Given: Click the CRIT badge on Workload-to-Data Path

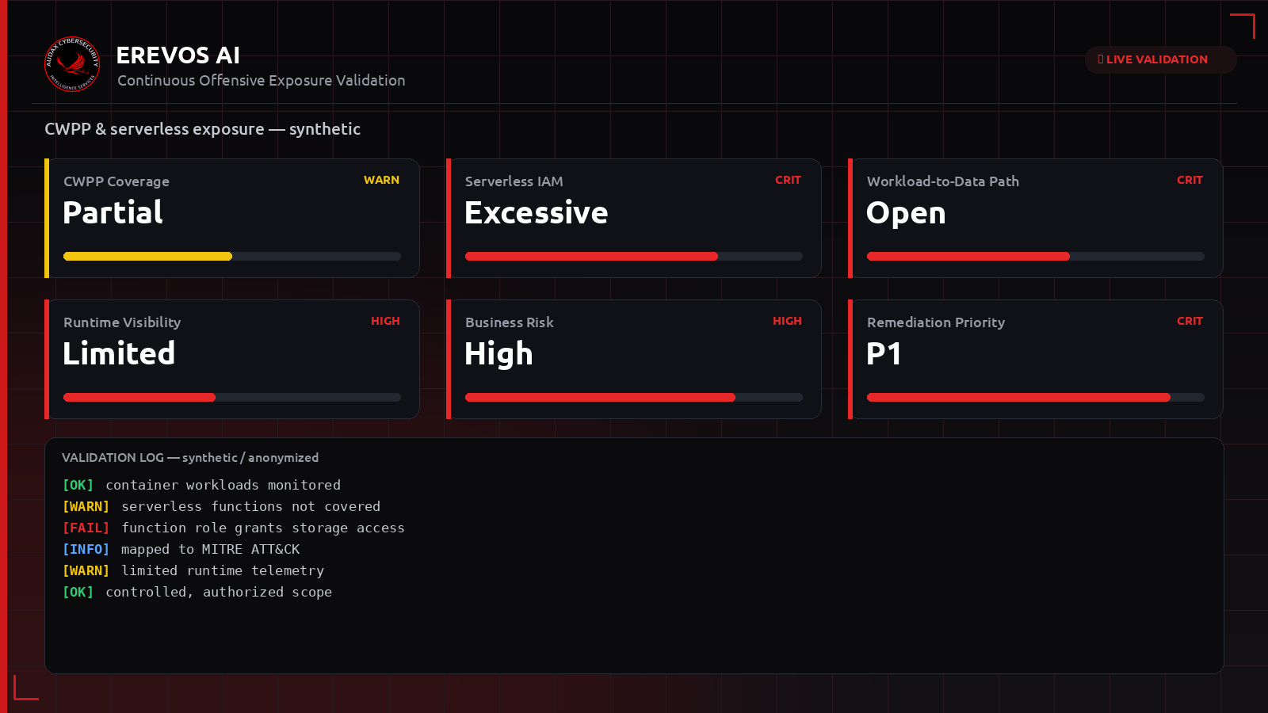Looking at the screenshot, I should click(x=1190, y=180).
